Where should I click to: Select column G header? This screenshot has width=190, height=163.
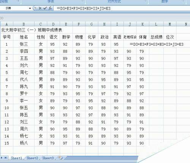click(x=92, y=24)
